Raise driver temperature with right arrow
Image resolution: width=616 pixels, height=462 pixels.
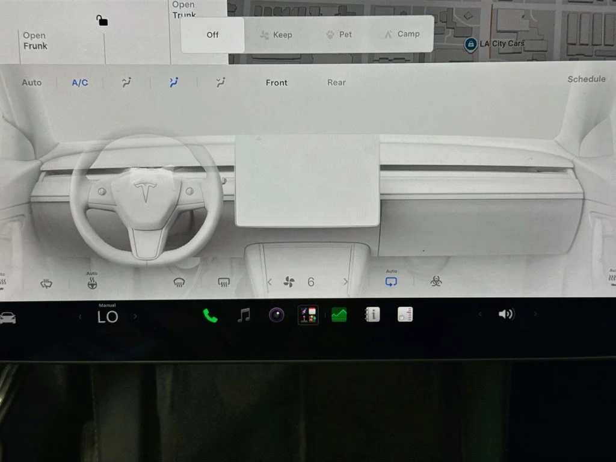135,316
